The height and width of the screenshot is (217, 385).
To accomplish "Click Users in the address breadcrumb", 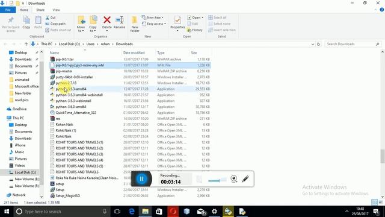I will (x=90, y=44).
